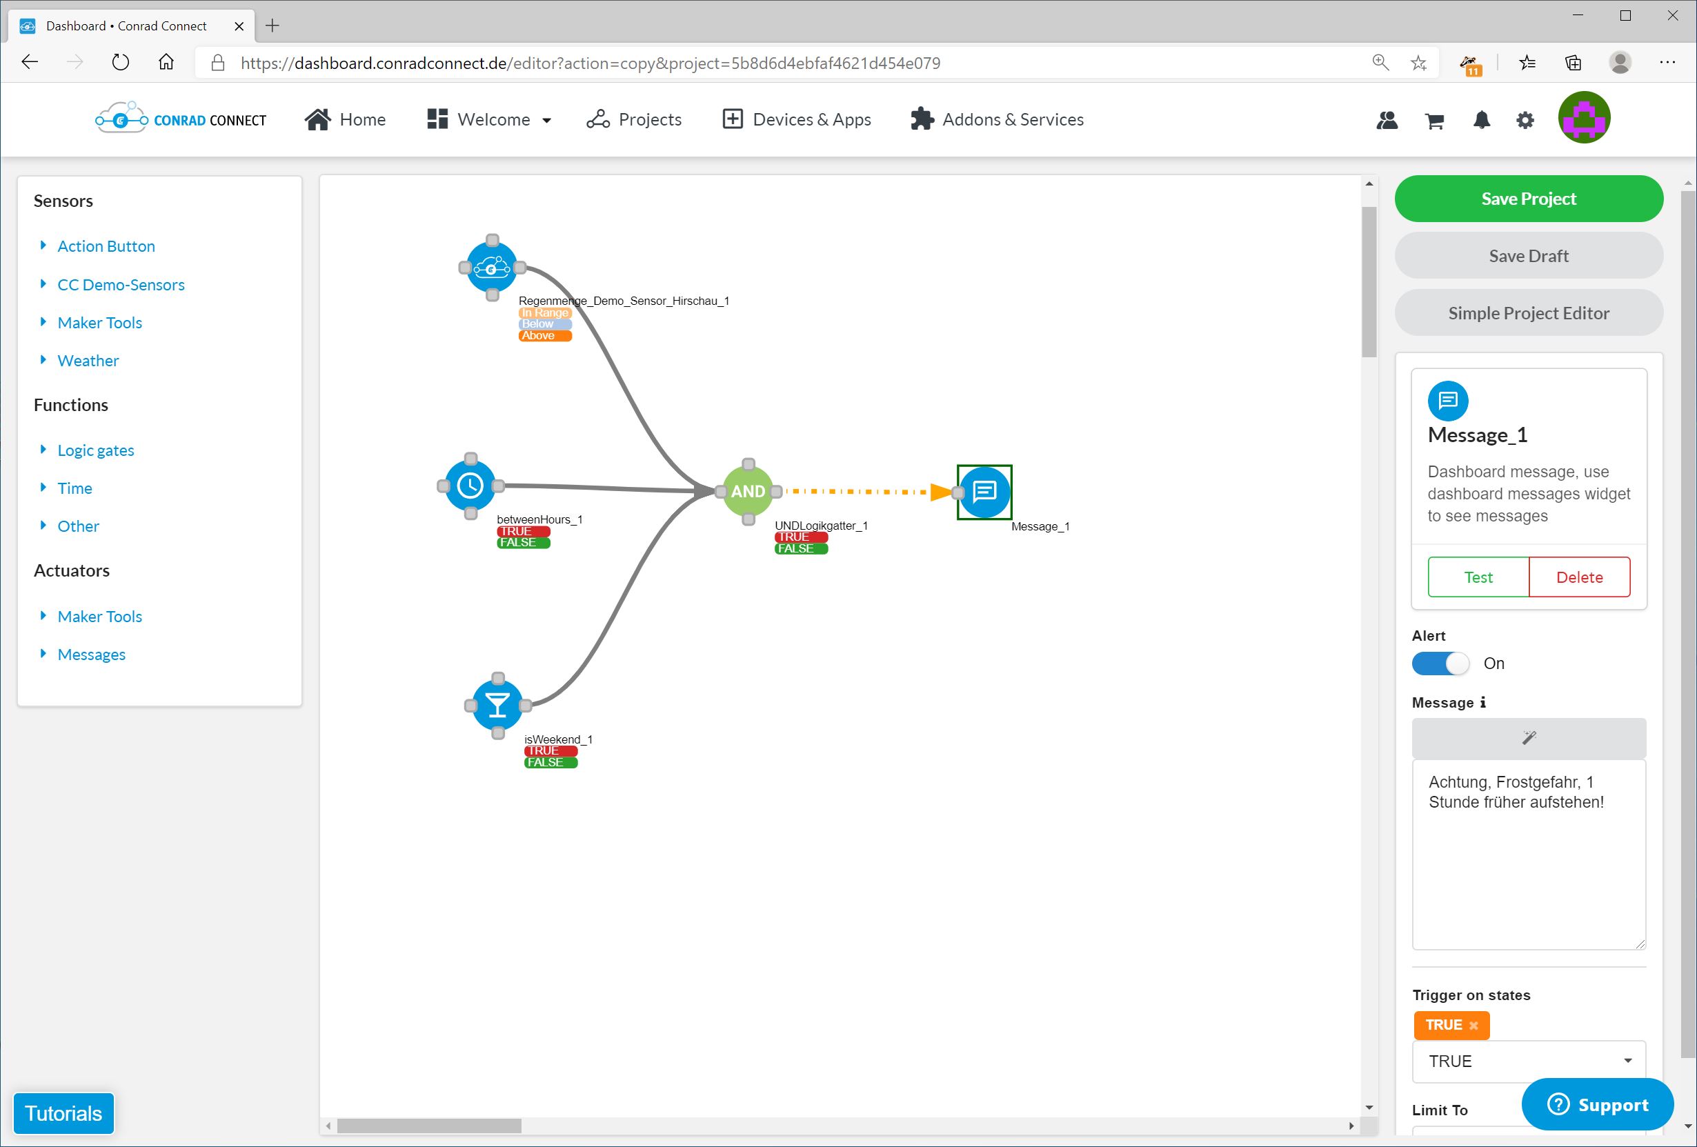The image size is (1697, 1147).
Task: Click the green Save Project button
Action: (1528, 199)
